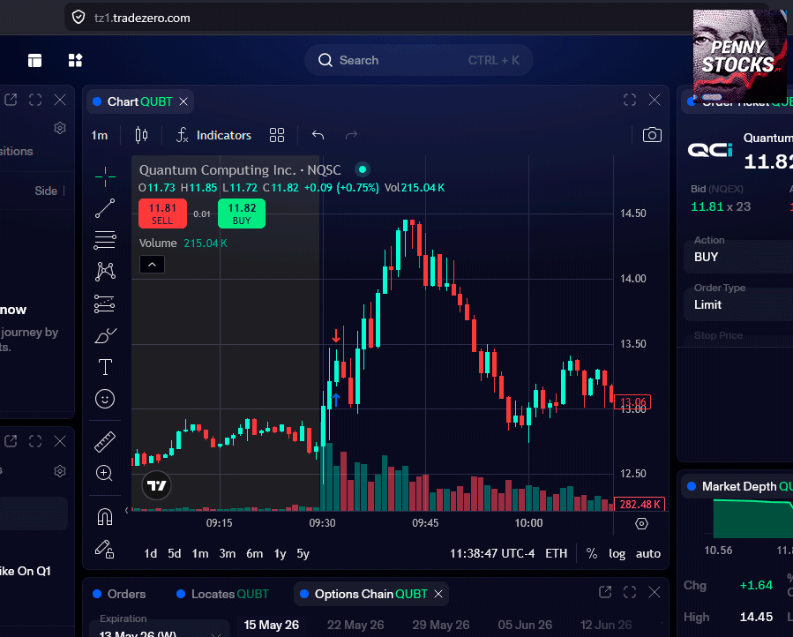Open the Action BUY dropdown

tap(738, 257)
